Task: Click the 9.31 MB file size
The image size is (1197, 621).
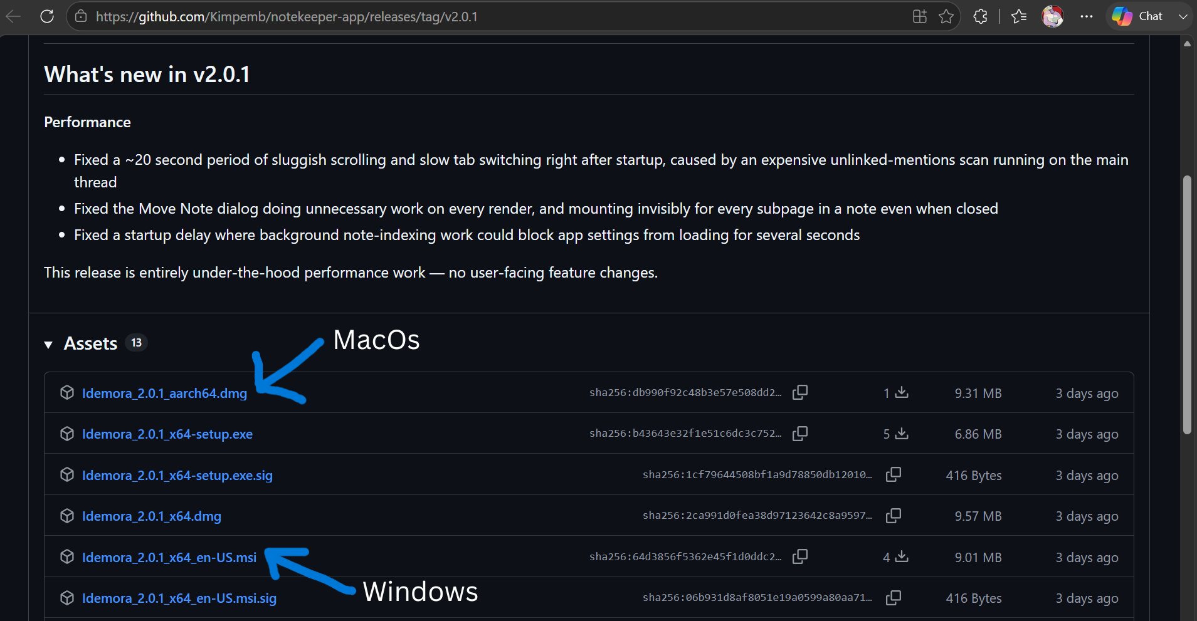Action: pyautogui.click(x=978, y=394)
